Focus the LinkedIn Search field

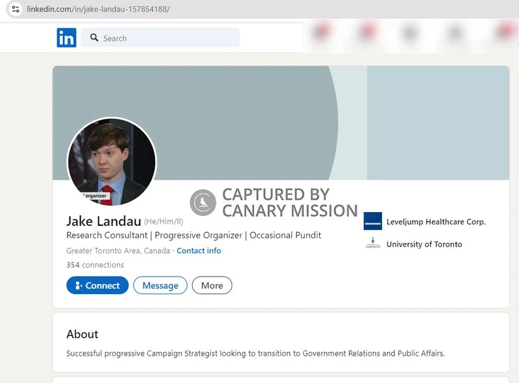tap(160, 38)
